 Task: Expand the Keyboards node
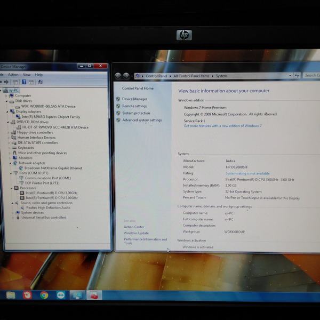10,148
